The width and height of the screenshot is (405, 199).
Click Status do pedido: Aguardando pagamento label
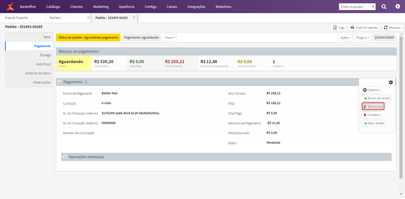tap(88, 38)
